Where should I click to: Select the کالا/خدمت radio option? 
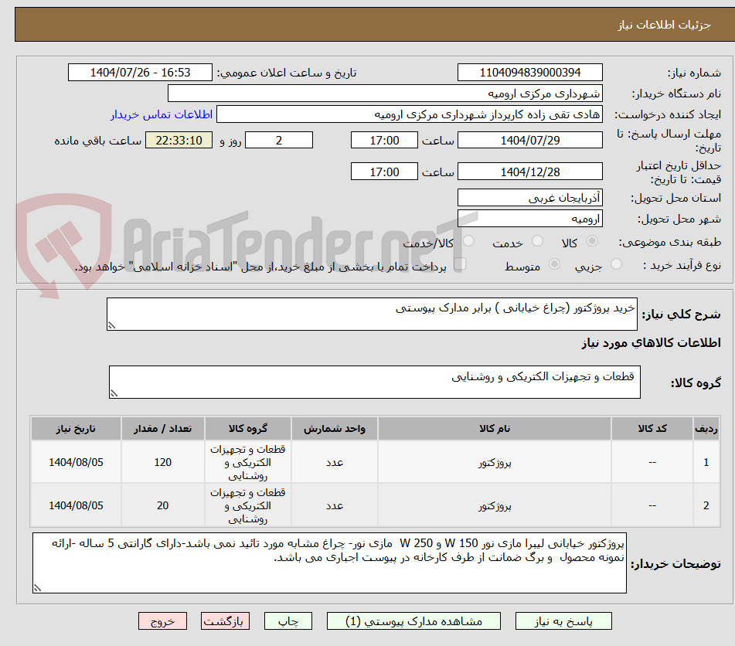[469, 242]
